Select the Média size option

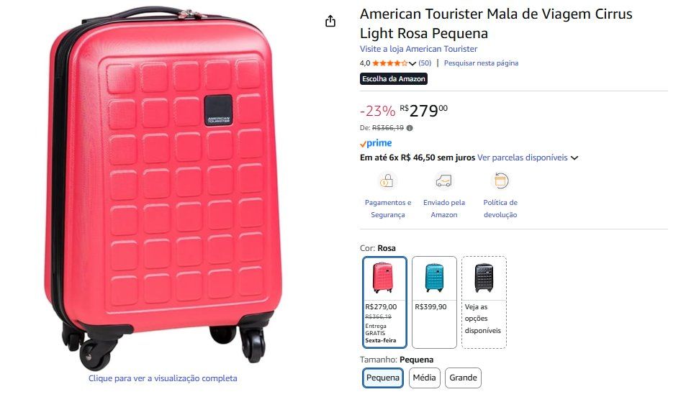click(424, 378)
